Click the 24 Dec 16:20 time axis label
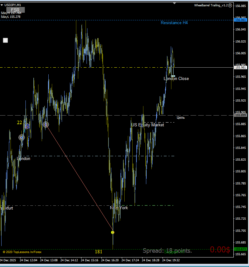This screenshot has height=267, width=249. (x=110, y=260)
